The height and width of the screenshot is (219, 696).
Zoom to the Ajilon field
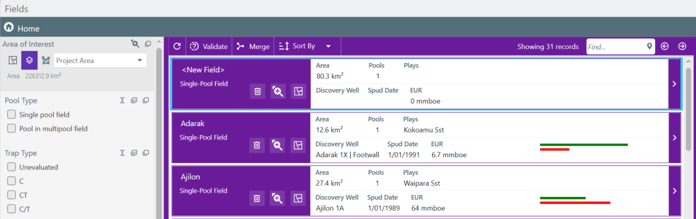[x=278, y=199]
